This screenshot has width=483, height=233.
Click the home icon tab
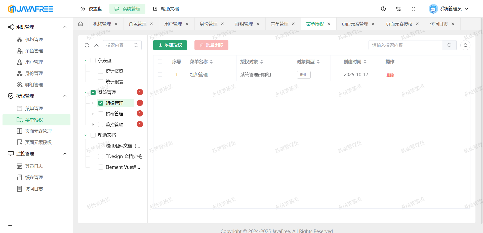point(80,24)
